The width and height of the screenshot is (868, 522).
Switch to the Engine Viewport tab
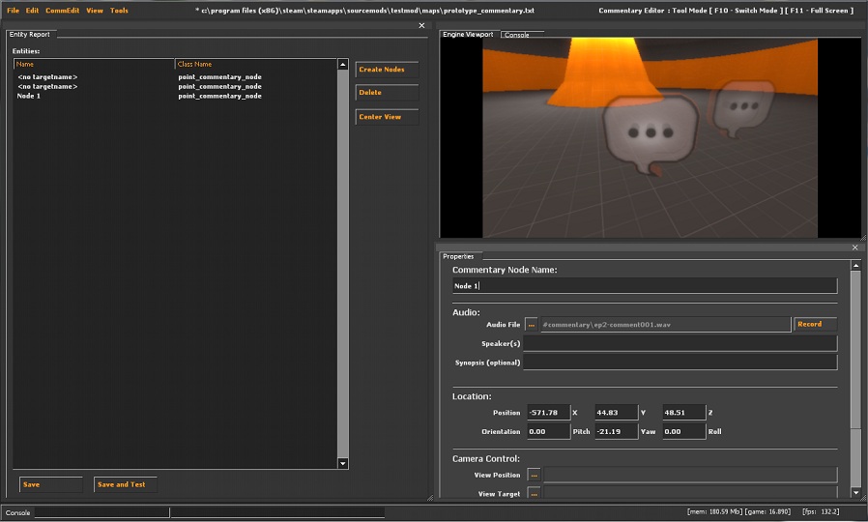pos(469,35)
